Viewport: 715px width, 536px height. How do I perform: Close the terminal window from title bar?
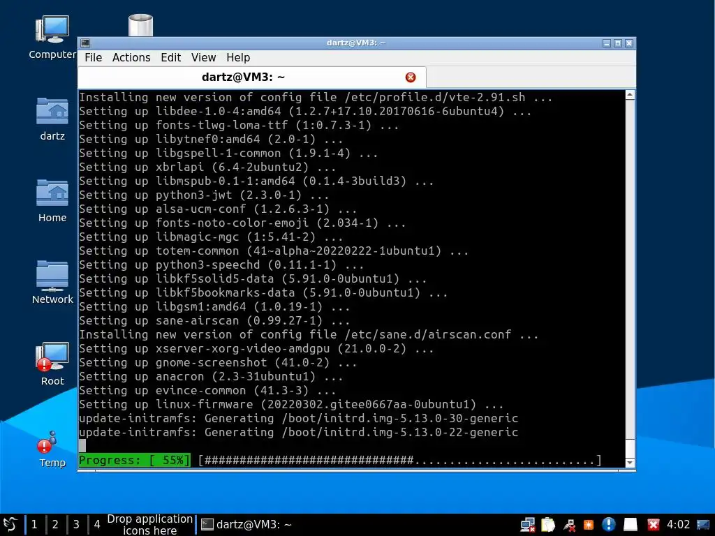coord(629,43)
